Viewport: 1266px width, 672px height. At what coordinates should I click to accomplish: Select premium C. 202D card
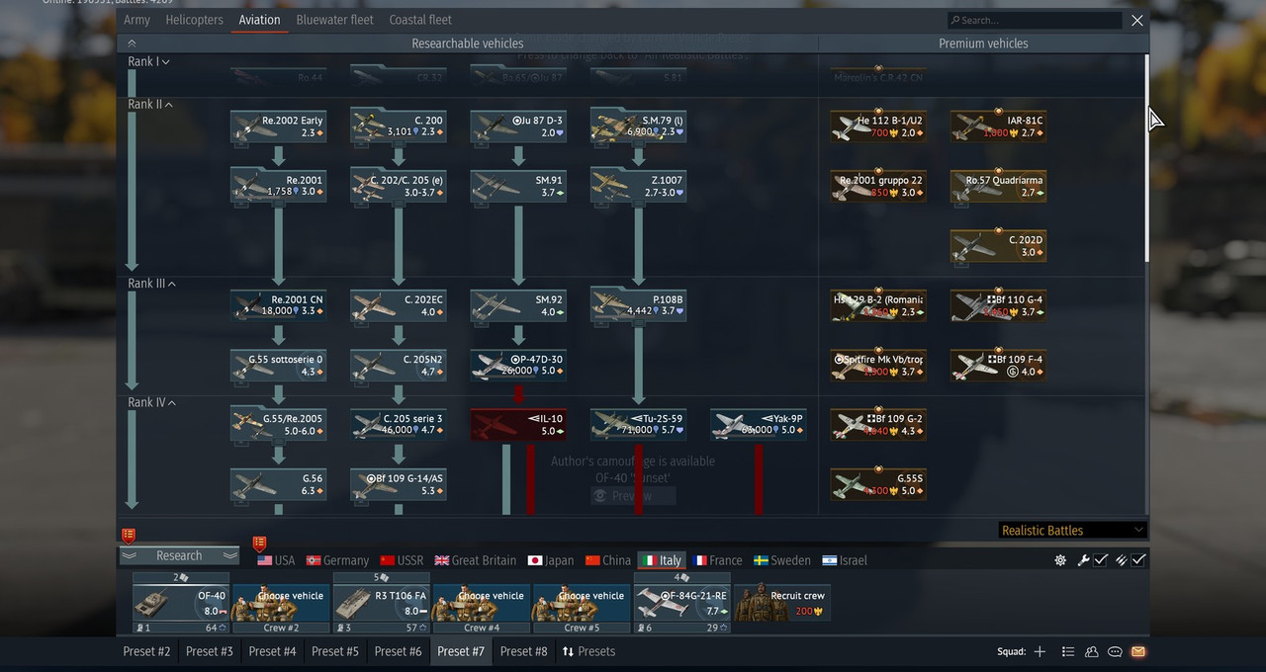tap(998, 245)
